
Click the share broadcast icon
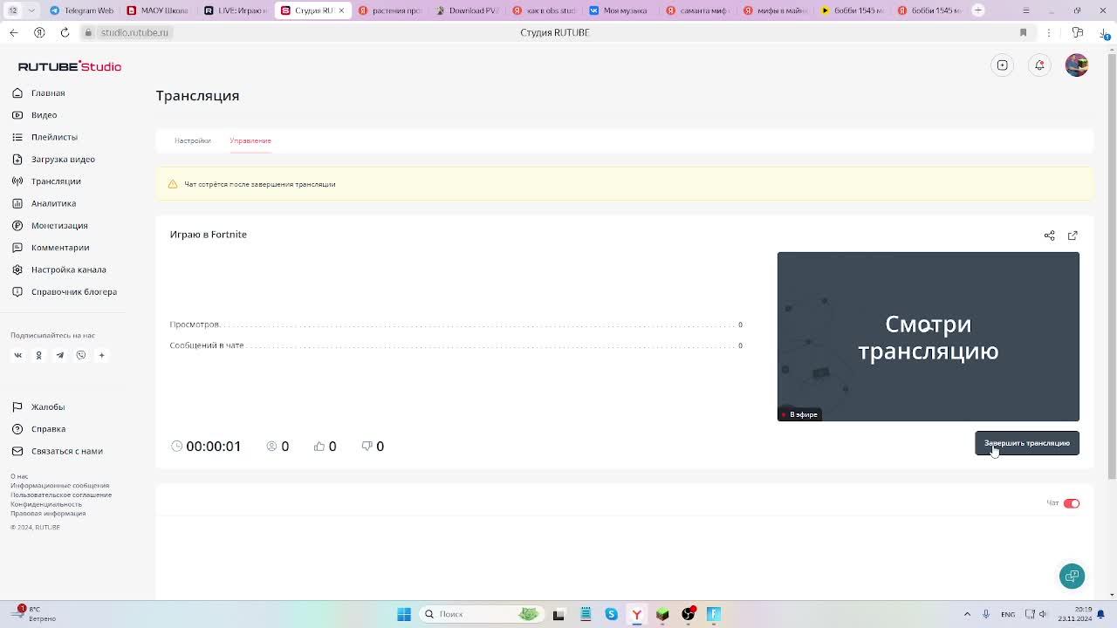(x=1050, y=235)
